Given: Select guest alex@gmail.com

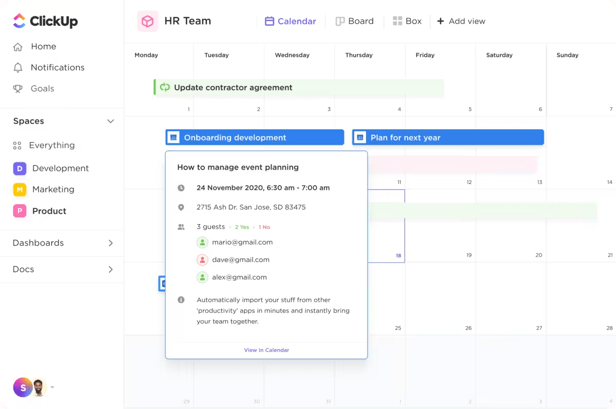Looking at the screenshot, I should pos(232,277).
